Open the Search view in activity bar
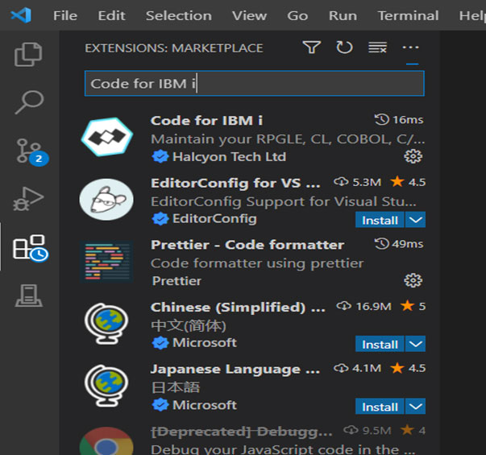The image size is (486, 455). pos(29,102)
